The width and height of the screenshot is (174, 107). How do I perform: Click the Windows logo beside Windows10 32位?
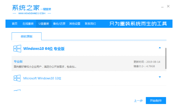(17, 78)
